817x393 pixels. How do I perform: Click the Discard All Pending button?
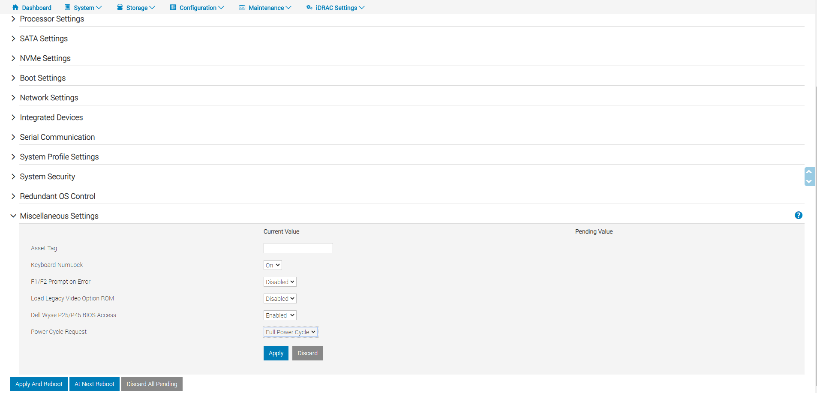pyautogui.click(x=152, y=384)
